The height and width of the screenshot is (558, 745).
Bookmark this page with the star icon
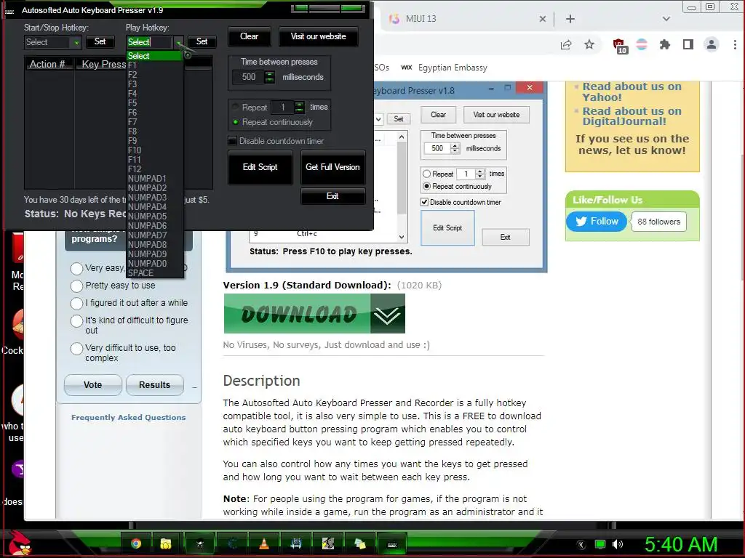589,44
